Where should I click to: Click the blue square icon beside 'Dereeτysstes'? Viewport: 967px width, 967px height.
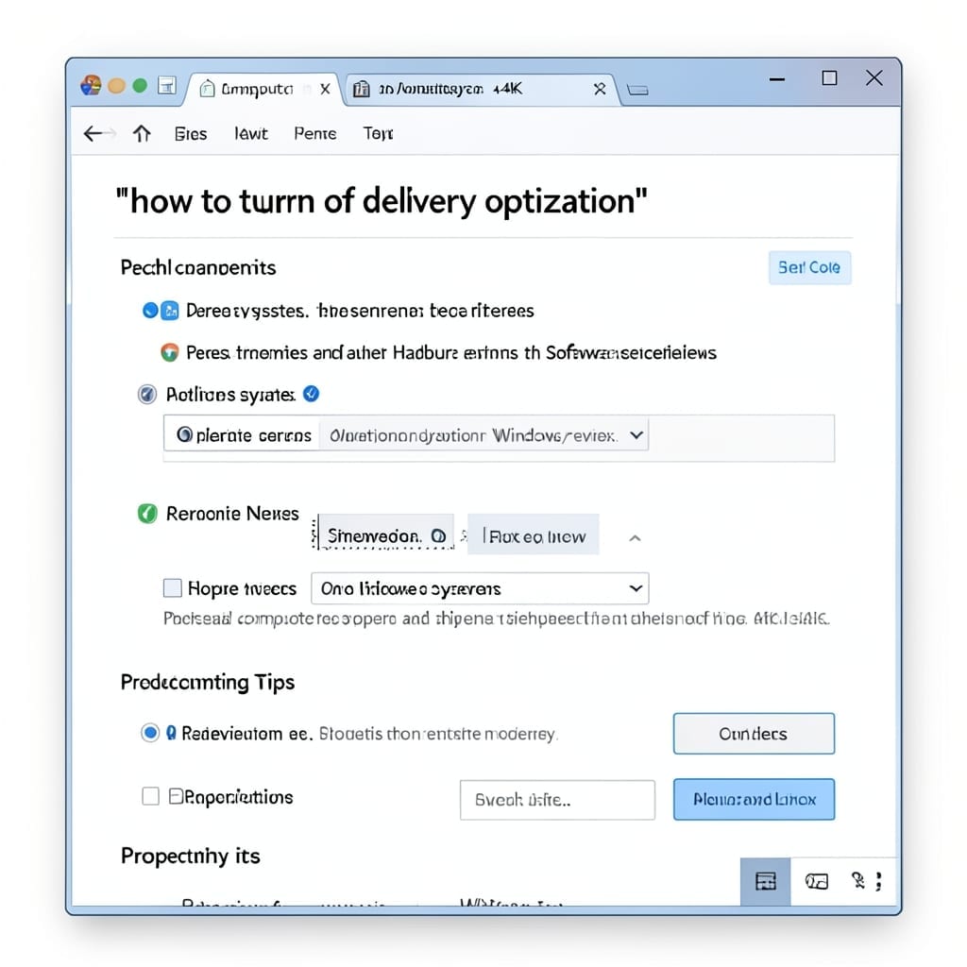[x=170, y=310]
